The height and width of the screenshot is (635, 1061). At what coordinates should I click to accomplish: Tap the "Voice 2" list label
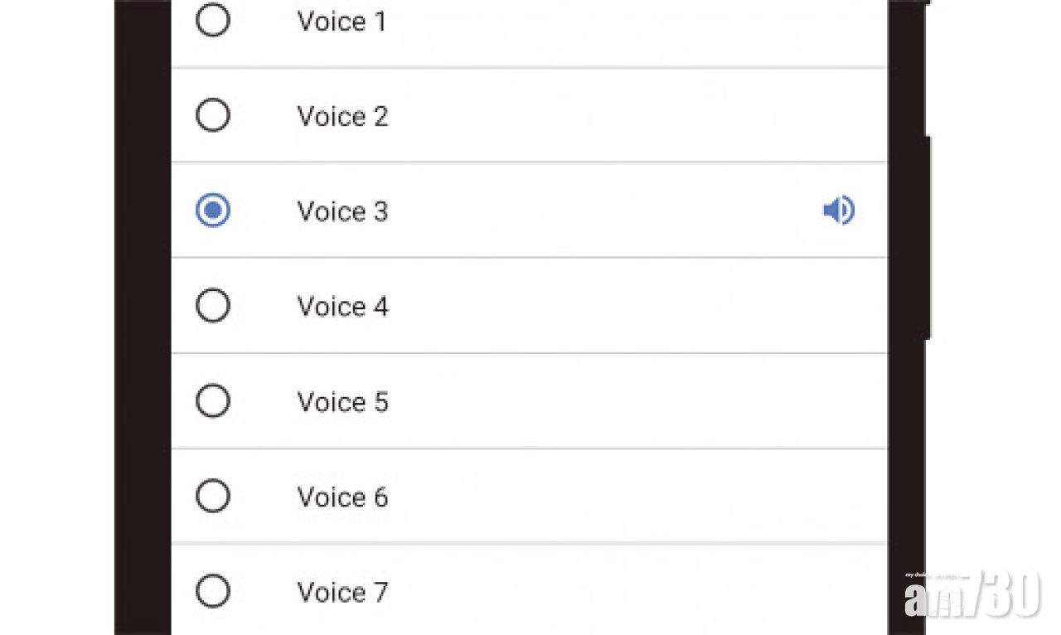(x=342, y=116)
